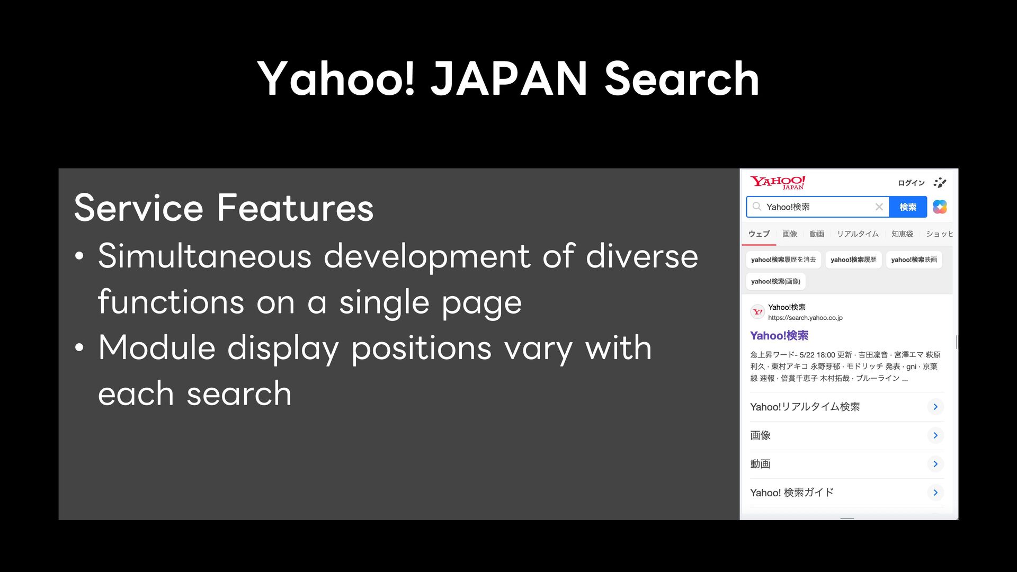
Task: Focus the Yahoo!検索 search input field
Action: [x=818, y=207]
